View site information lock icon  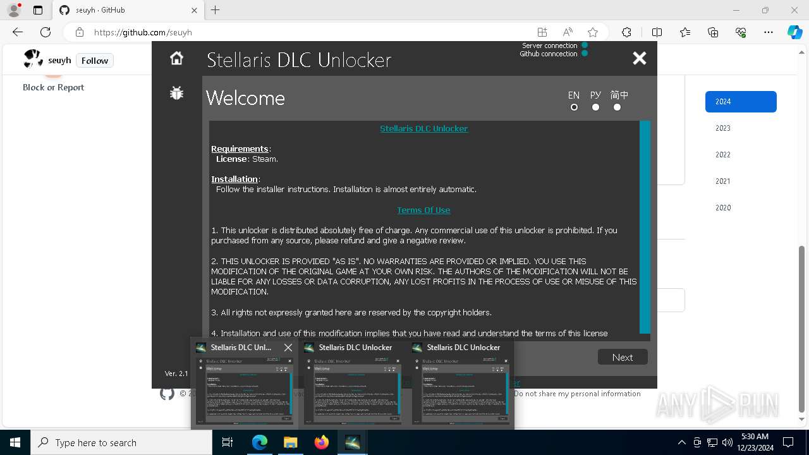tap(79, 32)
